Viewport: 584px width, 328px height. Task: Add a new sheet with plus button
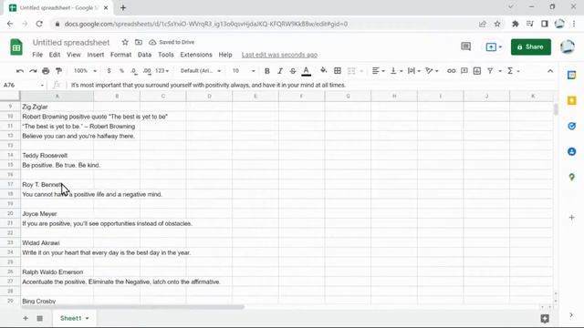(x=26, y=318)
